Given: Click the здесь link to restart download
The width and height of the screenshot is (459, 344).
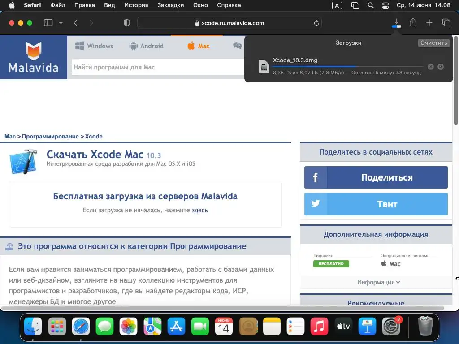Looking at the screenshot, I should tap(199, 210).
